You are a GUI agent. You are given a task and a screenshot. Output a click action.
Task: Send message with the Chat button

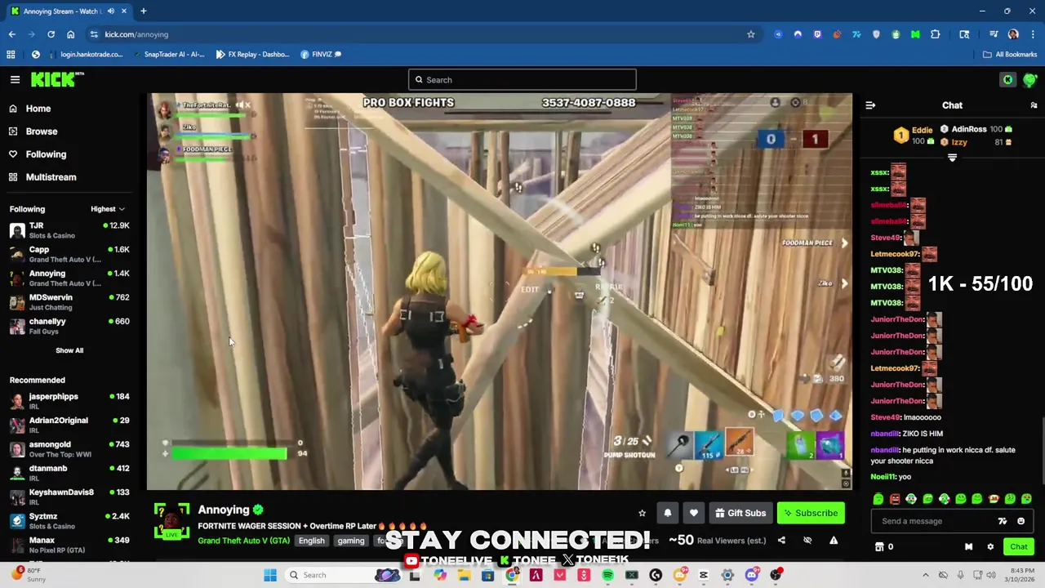1019,546
